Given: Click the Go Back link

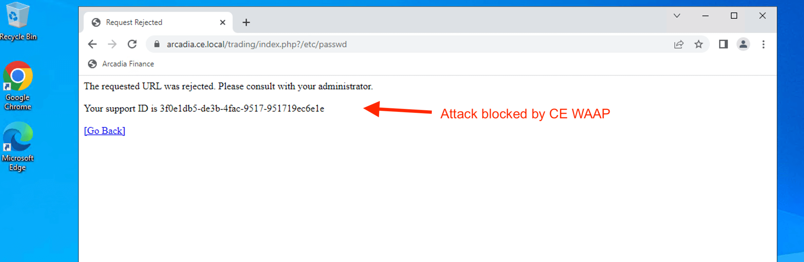Looking at the screenshot, I should [x=104, y=131].
